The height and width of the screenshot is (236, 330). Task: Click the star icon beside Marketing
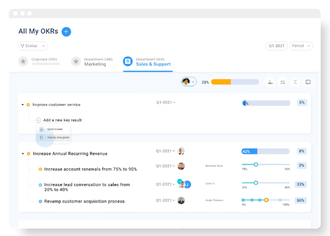[x=76, y=62]
